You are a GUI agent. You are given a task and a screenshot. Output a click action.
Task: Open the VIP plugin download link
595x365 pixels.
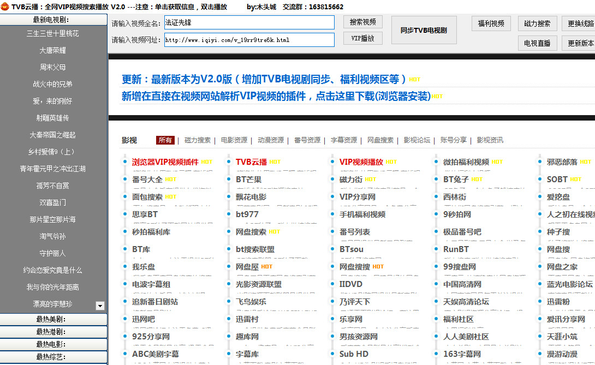276,96
